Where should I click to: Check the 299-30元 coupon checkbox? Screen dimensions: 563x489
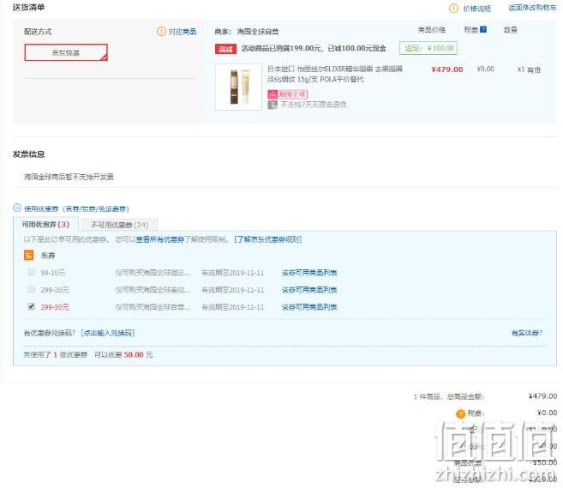pyautogui.click(x=31, y=289)
